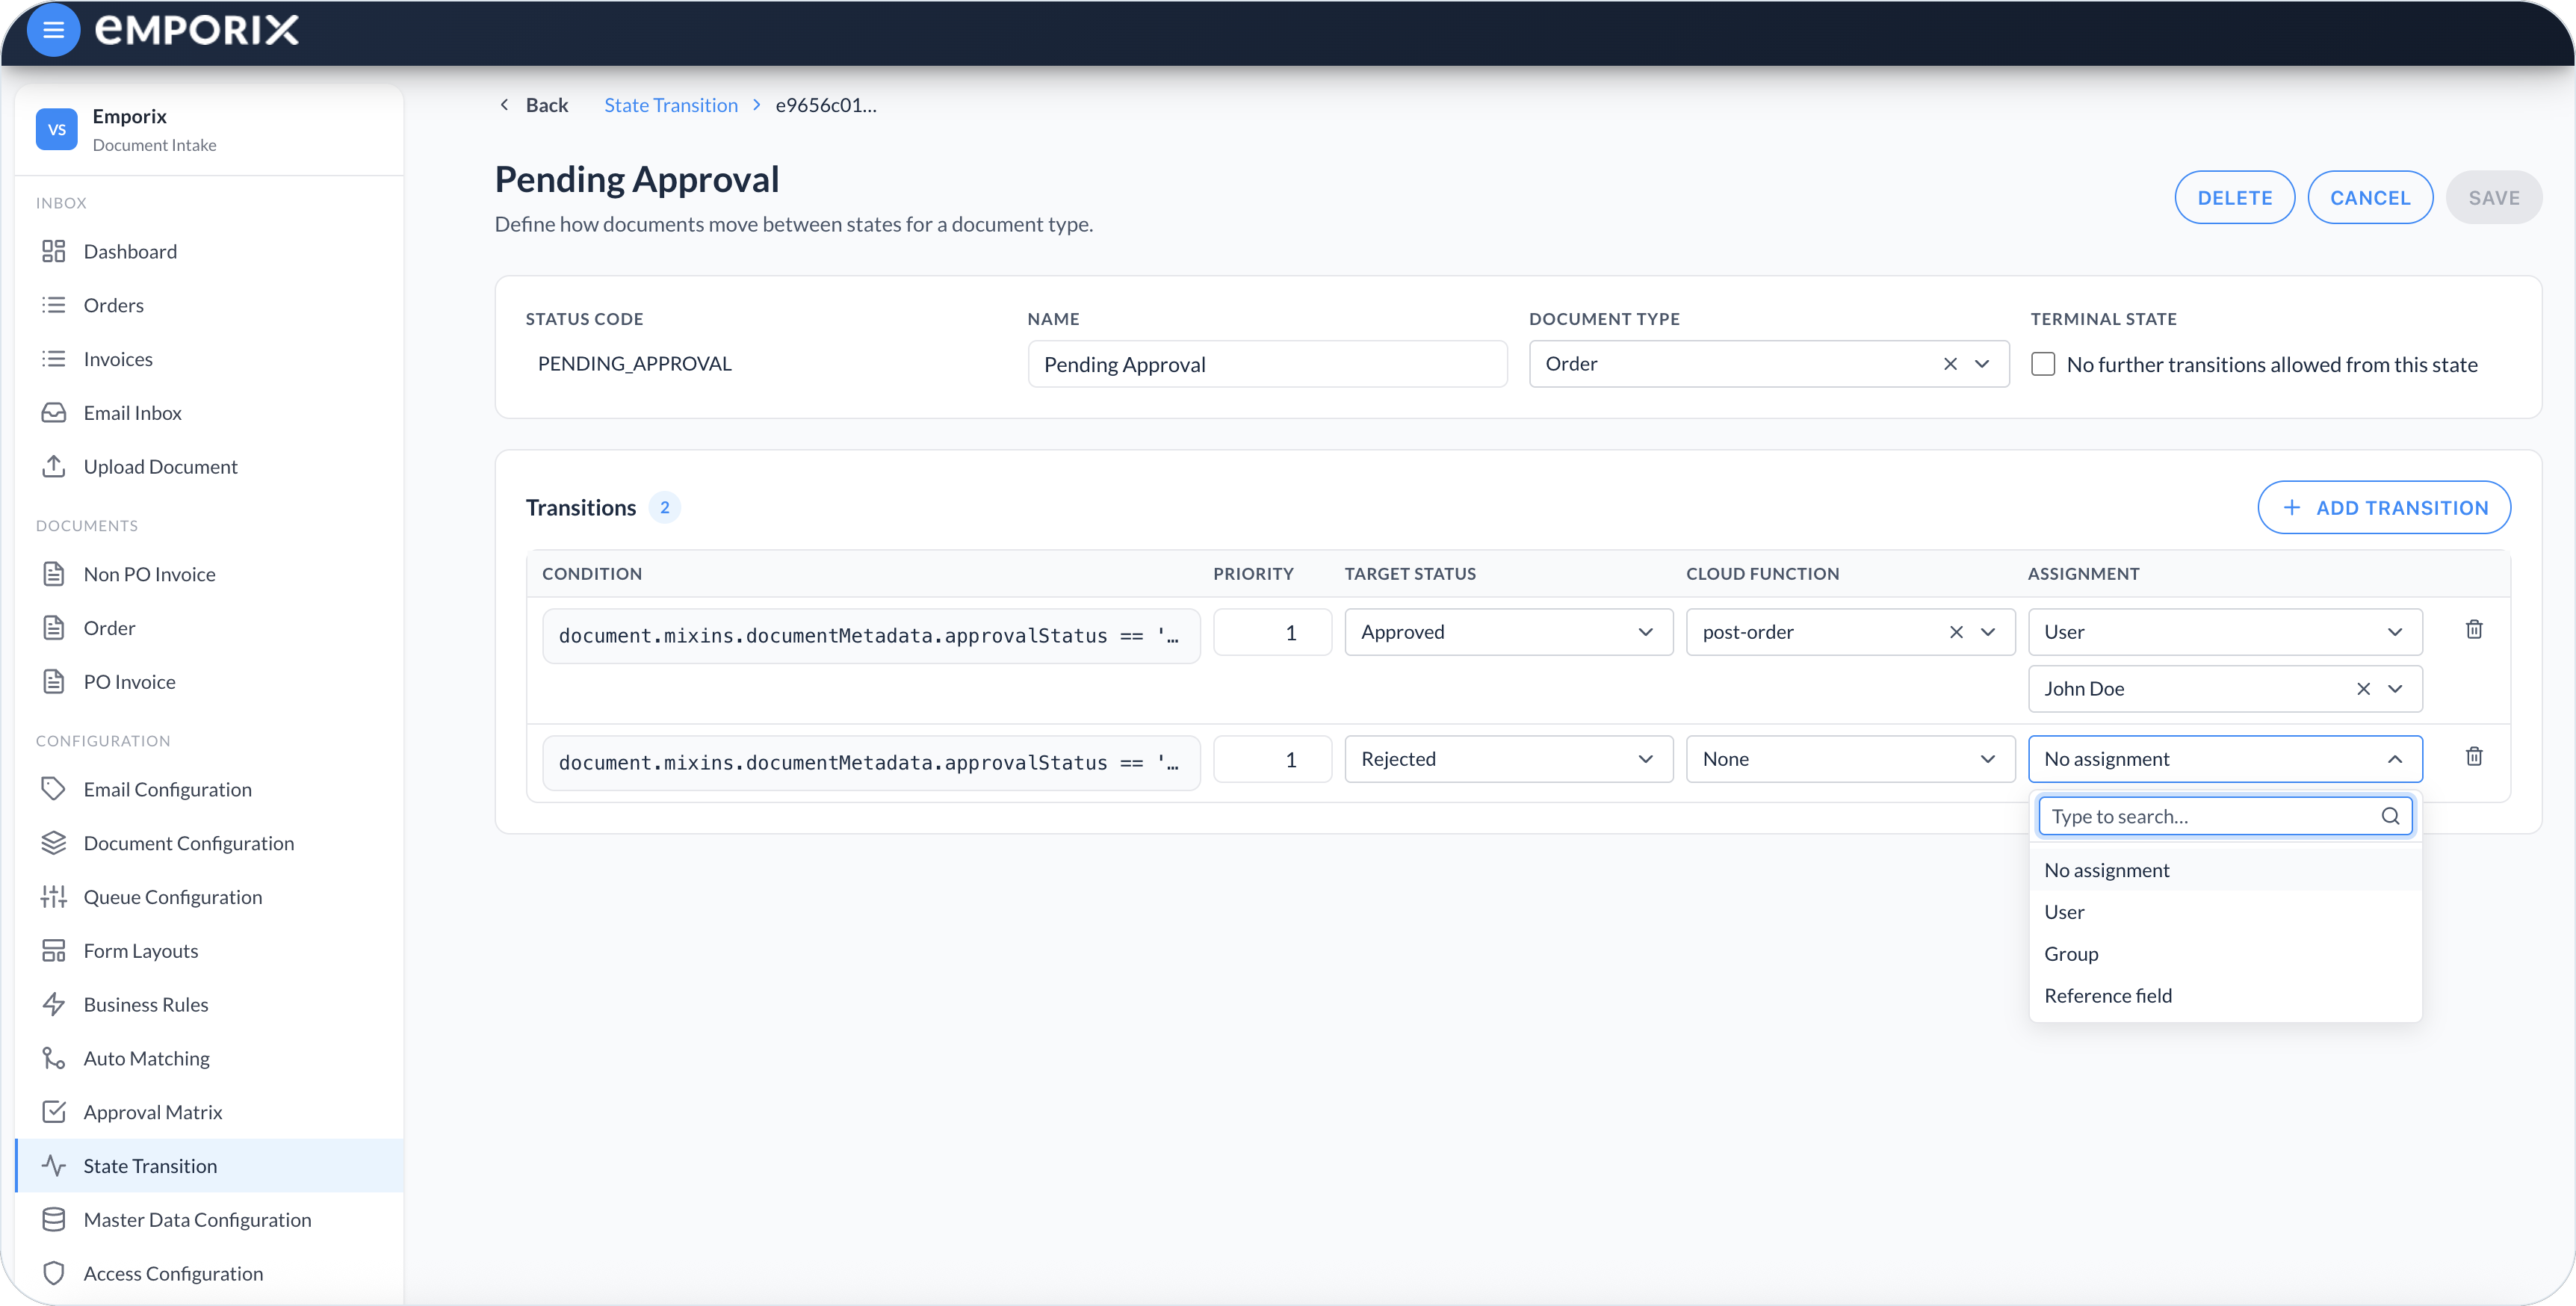The width and height of the screenshot is (2576, 1306).
Task: Open Master Data Configuration in sidebar
Action: [x=210, y=1220]
